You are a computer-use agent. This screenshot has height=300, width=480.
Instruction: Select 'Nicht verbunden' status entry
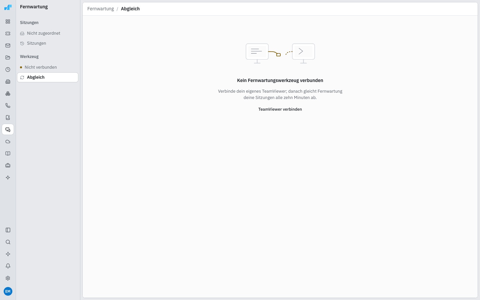tap(48, 67)
